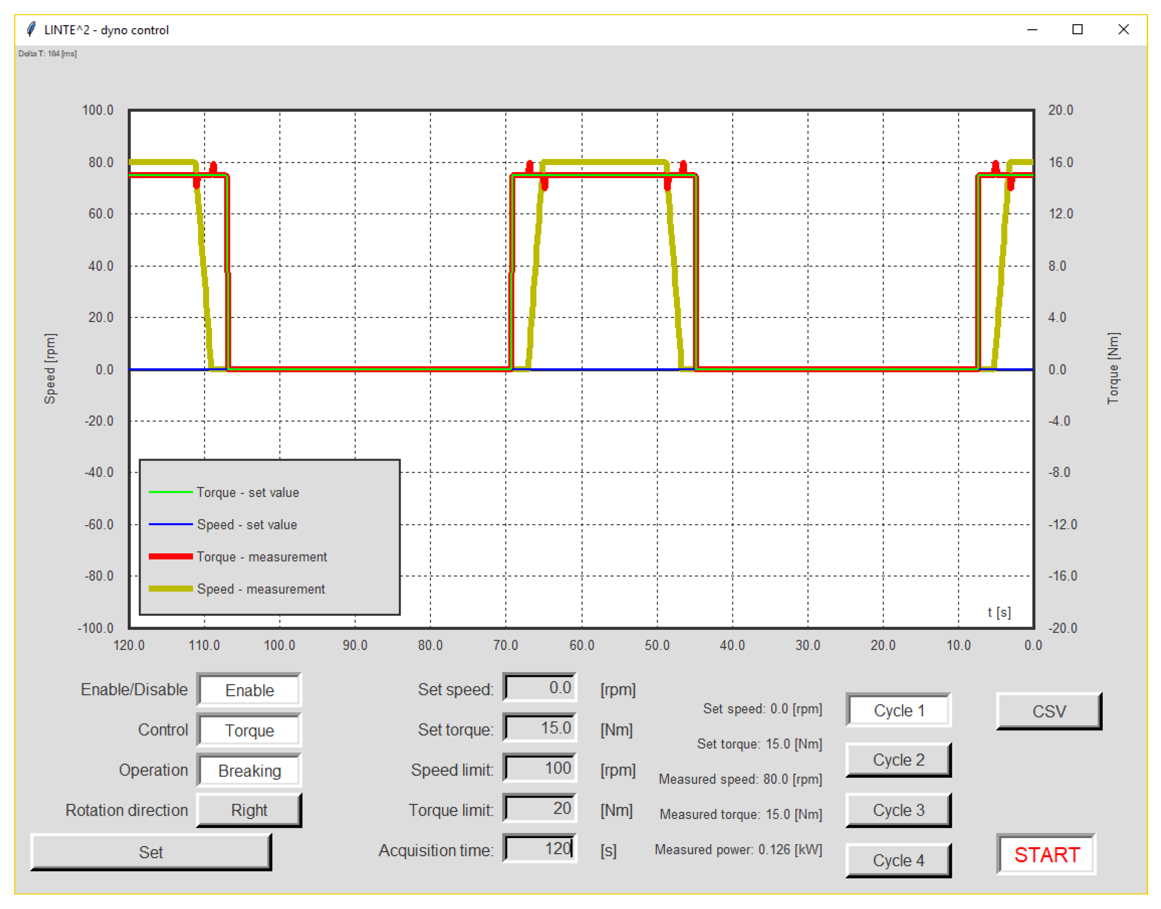Trigger Cycle 4 preset
The image size is (1161, 909).
[898, 860]
